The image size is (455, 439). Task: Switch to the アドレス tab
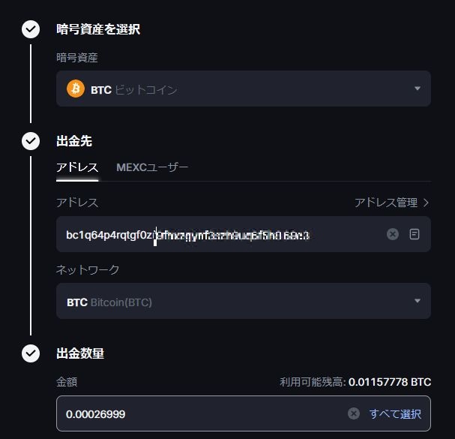pyautogui.click(x=77, y=167)
